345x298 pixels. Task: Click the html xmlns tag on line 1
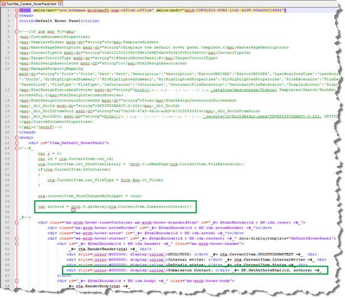152,10
